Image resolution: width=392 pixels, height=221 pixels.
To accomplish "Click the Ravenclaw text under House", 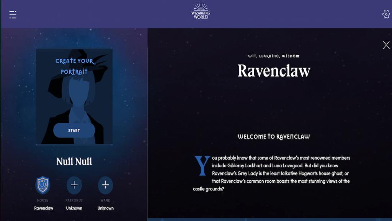I will coord(44,208).
